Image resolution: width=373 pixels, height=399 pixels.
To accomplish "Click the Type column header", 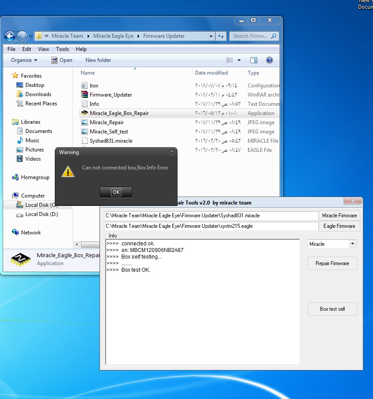I will tap(253, 73).
